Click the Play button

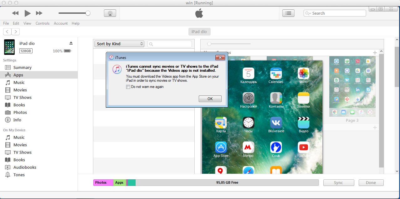(x=28, y=13)
